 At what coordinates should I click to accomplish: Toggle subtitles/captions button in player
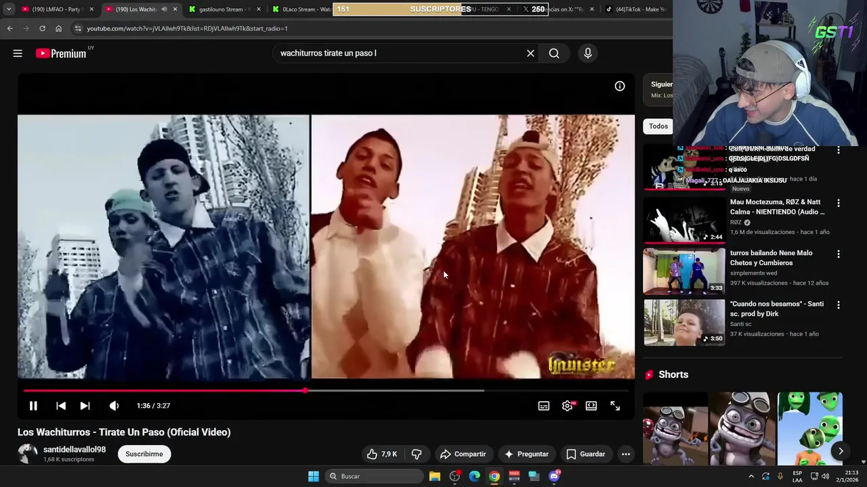click(544, 406)
